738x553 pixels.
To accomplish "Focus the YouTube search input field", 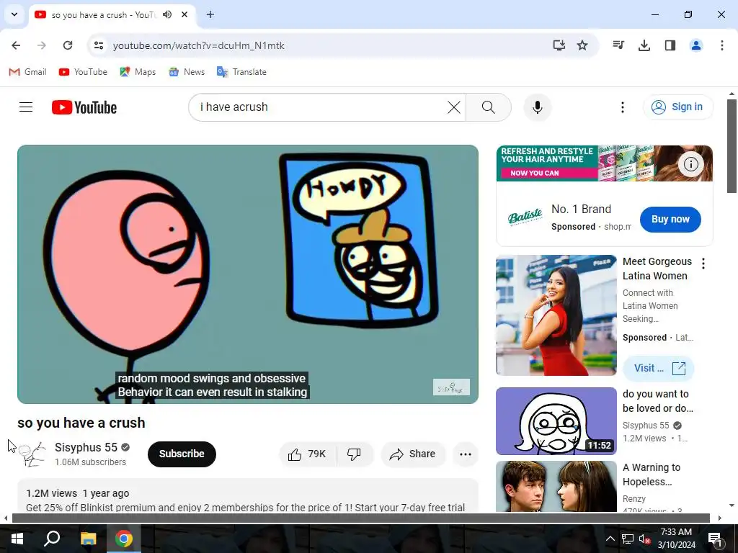I will click(x=320, y=107).
